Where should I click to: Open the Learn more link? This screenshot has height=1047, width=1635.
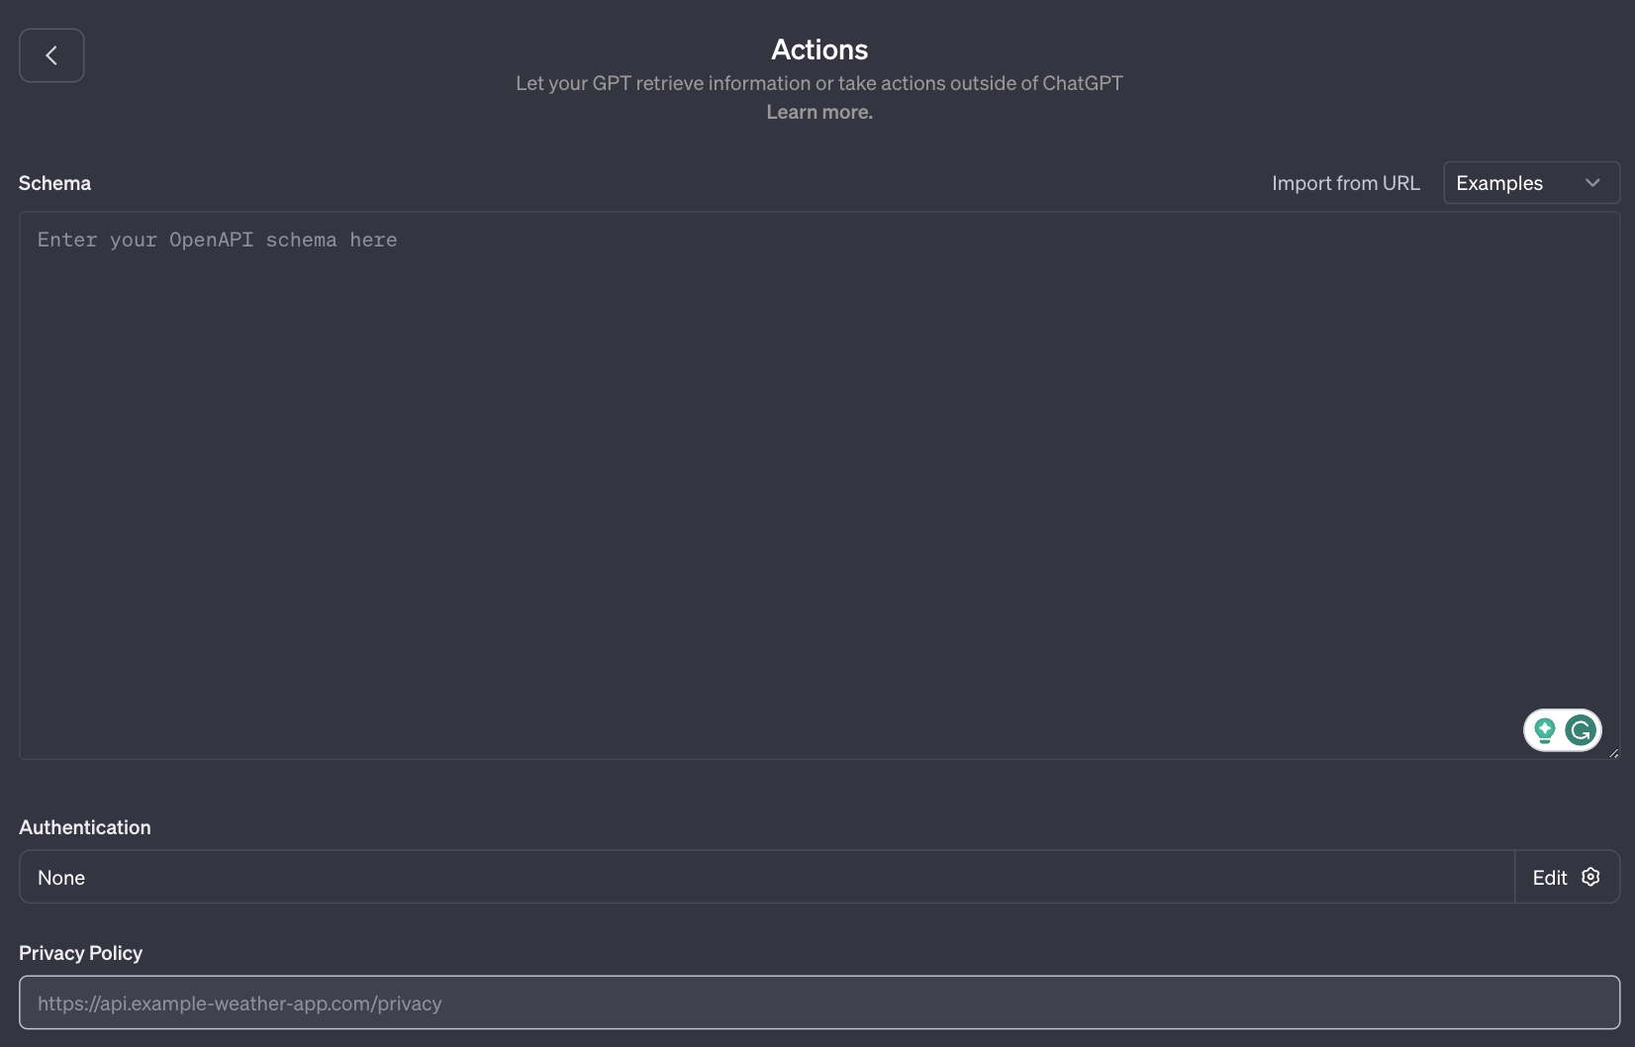click(818, 112)
